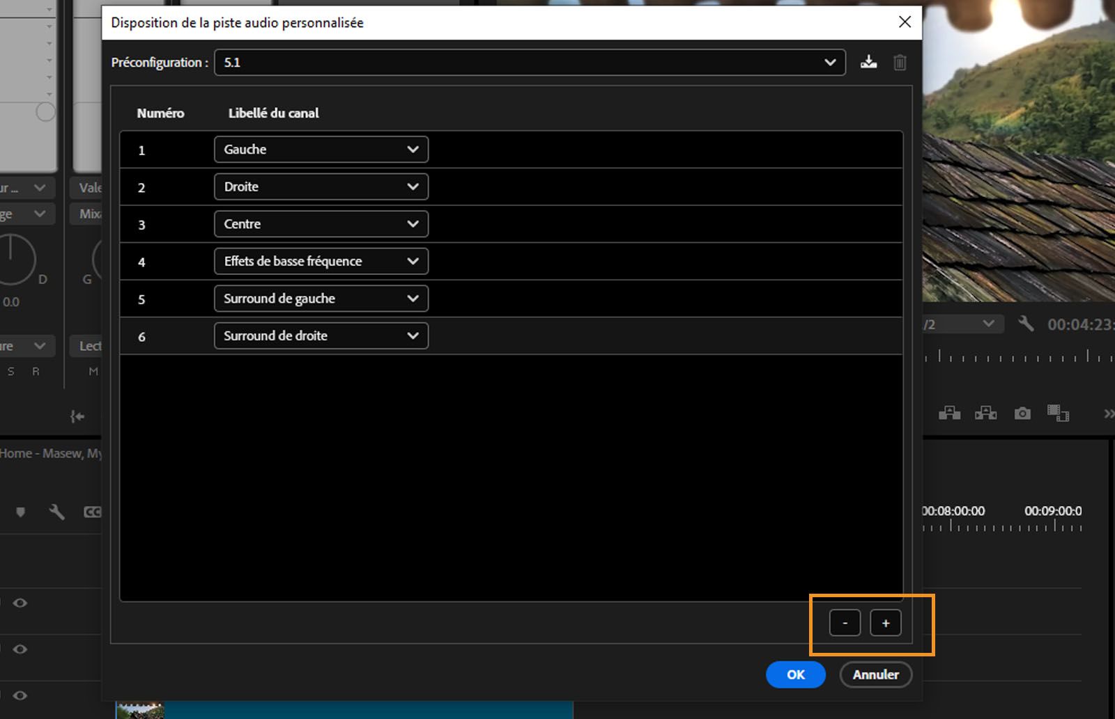Click the Extract button in Program Monitor
1115x719 pixels.
[985, 413]
